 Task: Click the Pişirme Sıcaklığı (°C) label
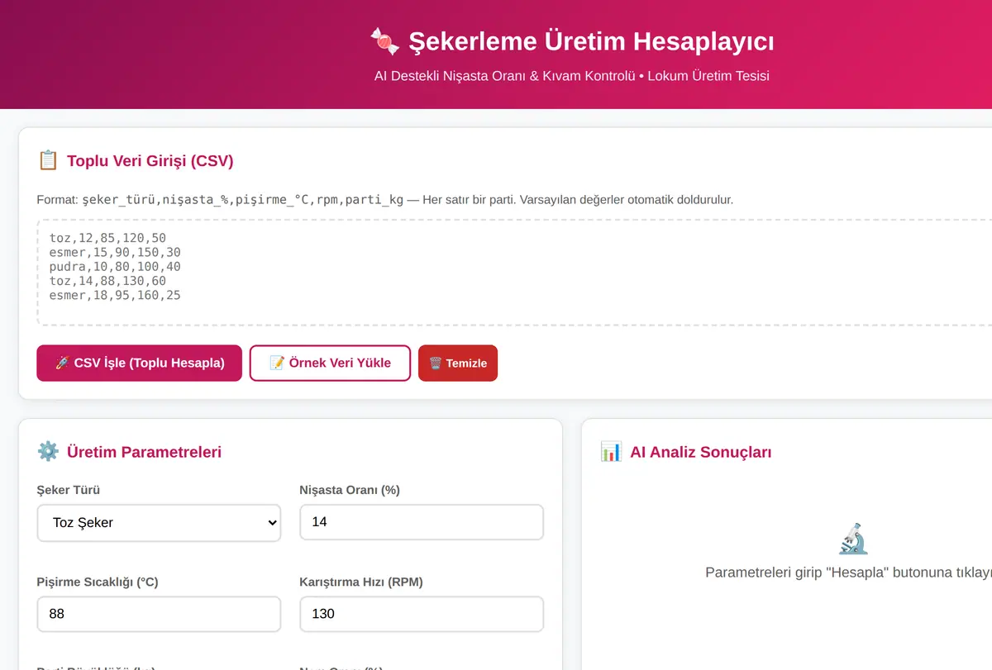coord(98,582)
